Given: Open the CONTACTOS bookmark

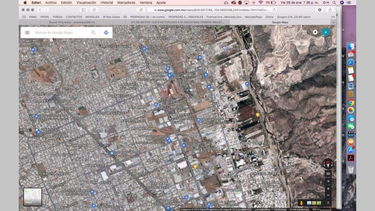Looking at the screenshot, I should [x=74, y=17].
